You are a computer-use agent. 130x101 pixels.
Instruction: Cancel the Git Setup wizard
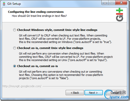(x=115, y=93)
